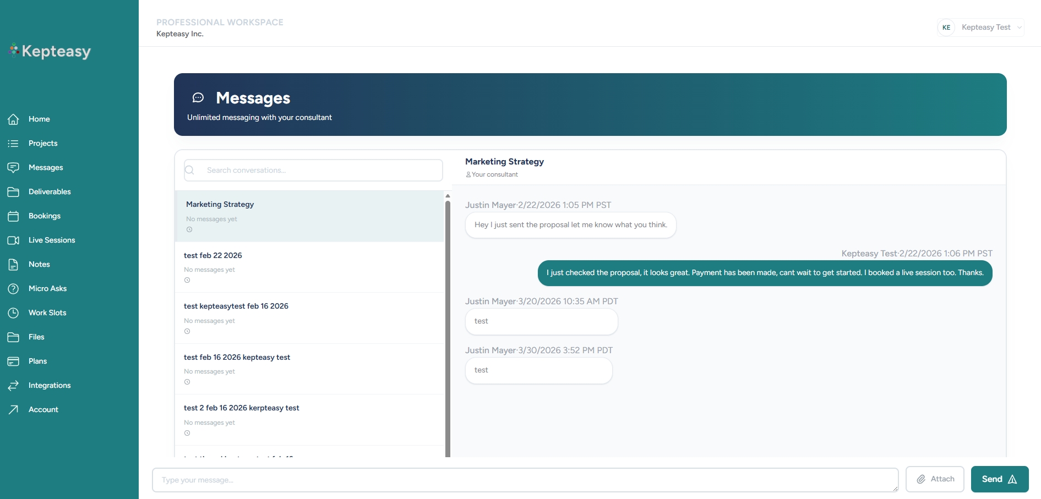Click the search magnifier in conversations panel

[189, 170]
